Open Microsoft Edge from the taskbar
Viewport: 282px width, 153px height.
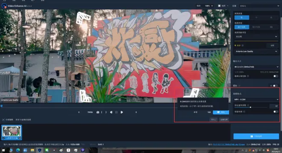point(18,150)
